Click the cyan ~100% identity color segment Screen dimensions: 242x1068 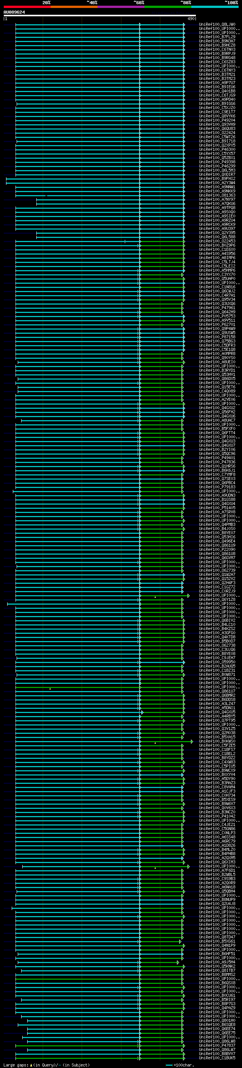pyautogui.click(x=214, y=7)
